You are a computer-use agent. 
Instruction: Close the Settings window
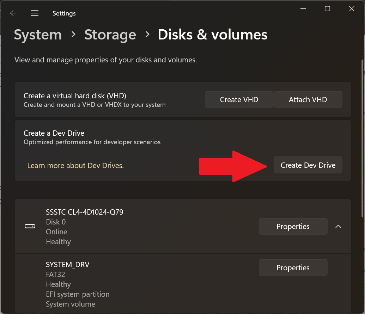tap(352, 9)
